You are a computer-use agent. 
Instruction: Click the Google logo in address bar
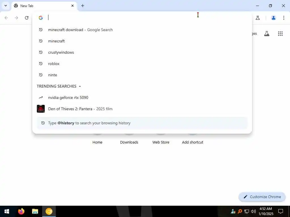pos(41,18)
